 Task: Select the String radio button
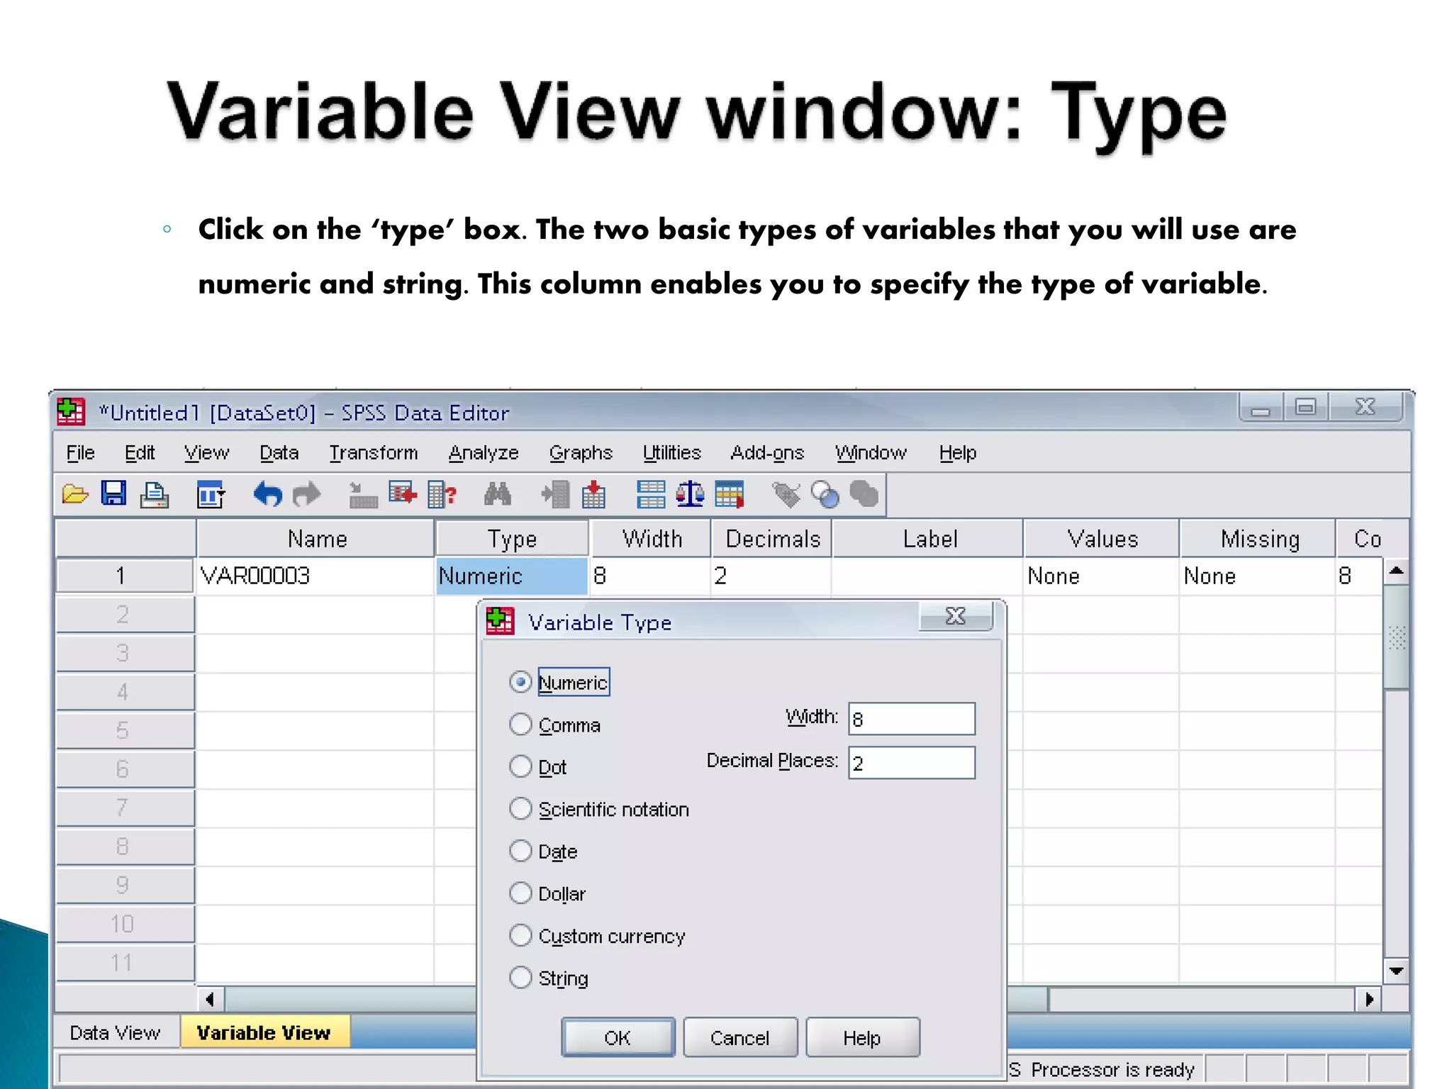521,978
